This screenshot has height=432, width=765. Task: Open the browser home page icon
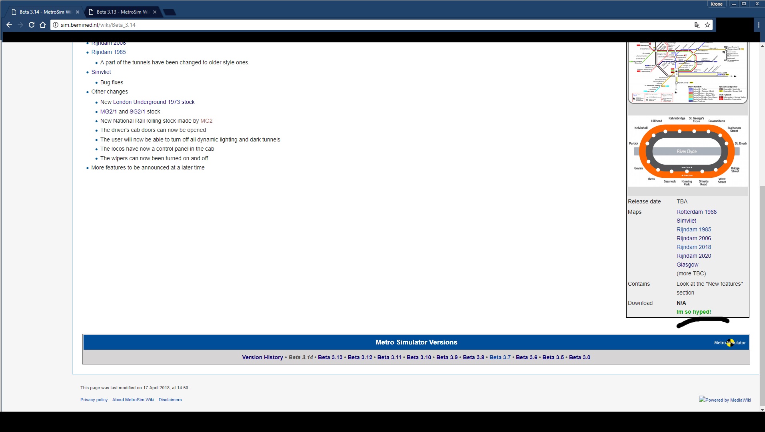point(43,25)
